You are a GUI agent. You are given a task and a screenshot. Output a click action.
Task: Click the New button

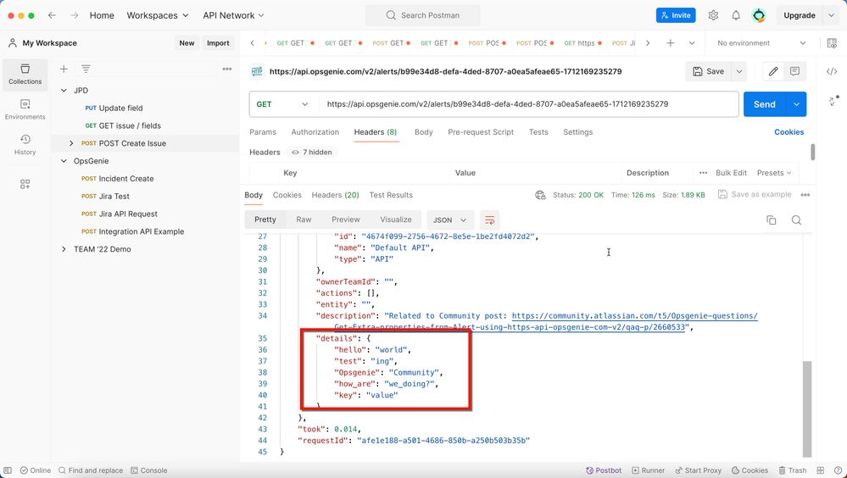tap(187, 43)
